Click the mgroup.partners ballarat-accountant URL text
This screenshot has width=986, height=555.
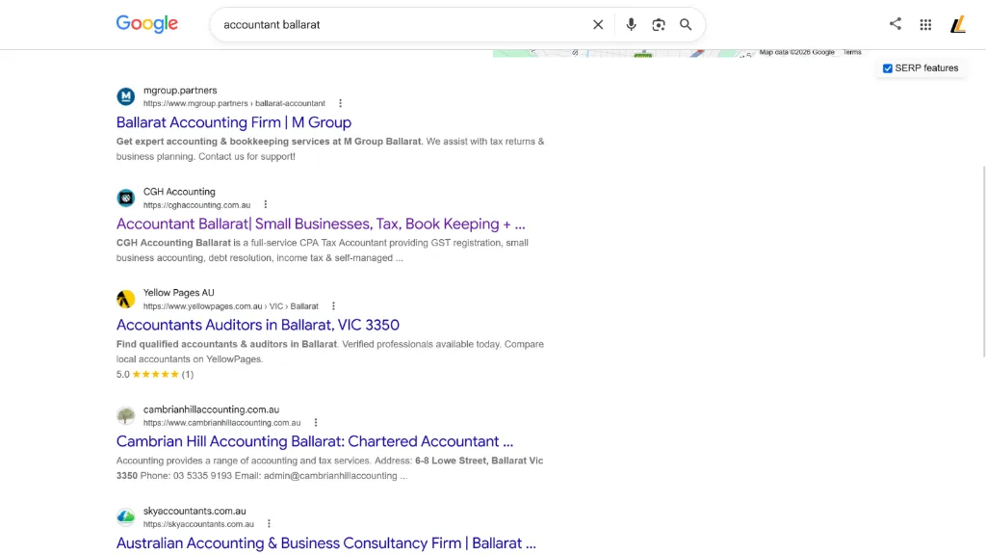[x=234, y=103]
